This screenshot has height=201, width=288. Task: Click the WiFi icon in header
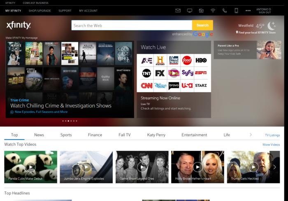[213, 11]
